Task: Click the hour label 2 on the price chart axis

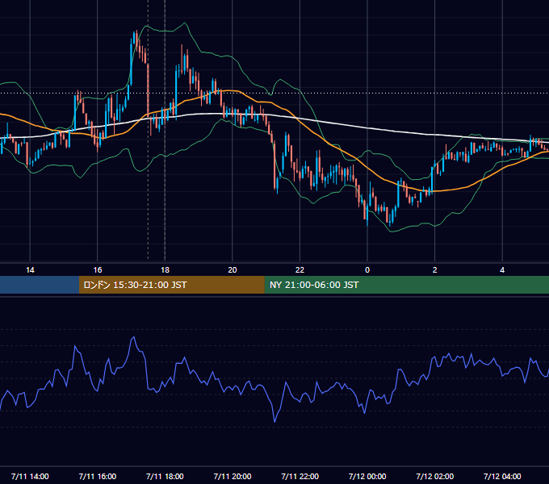Action: [435, 270]
